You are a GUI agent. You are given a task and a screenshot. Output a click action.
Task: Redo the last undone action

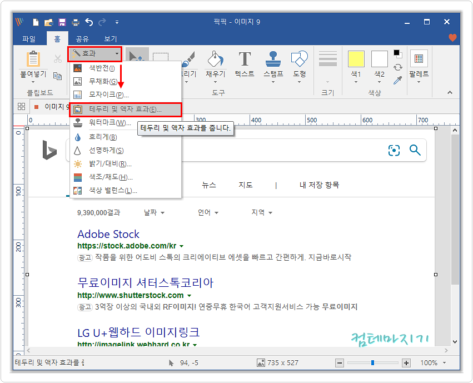[x=102, y=22]
